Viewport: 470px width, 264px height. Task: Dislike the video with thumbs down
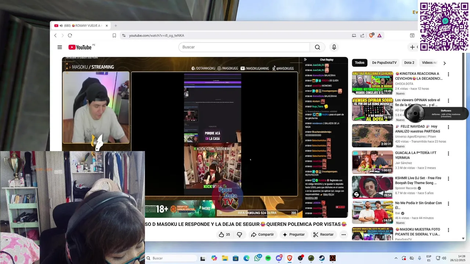pos(239,235)
